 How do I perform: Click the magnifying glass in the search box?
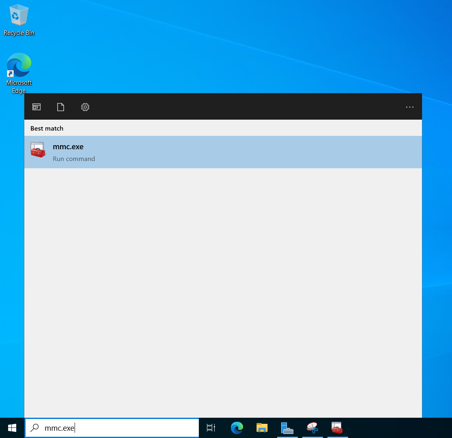point(34,428)
